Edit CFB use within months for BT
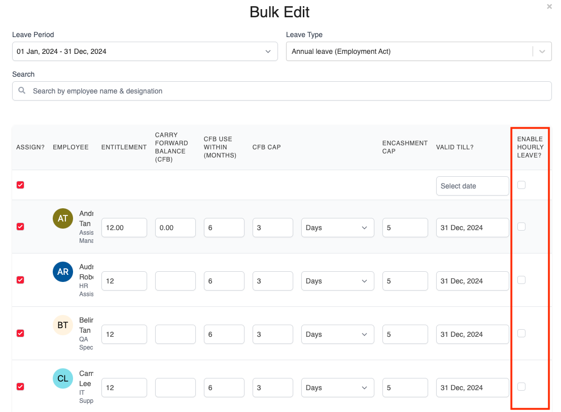 click(224, 334)
